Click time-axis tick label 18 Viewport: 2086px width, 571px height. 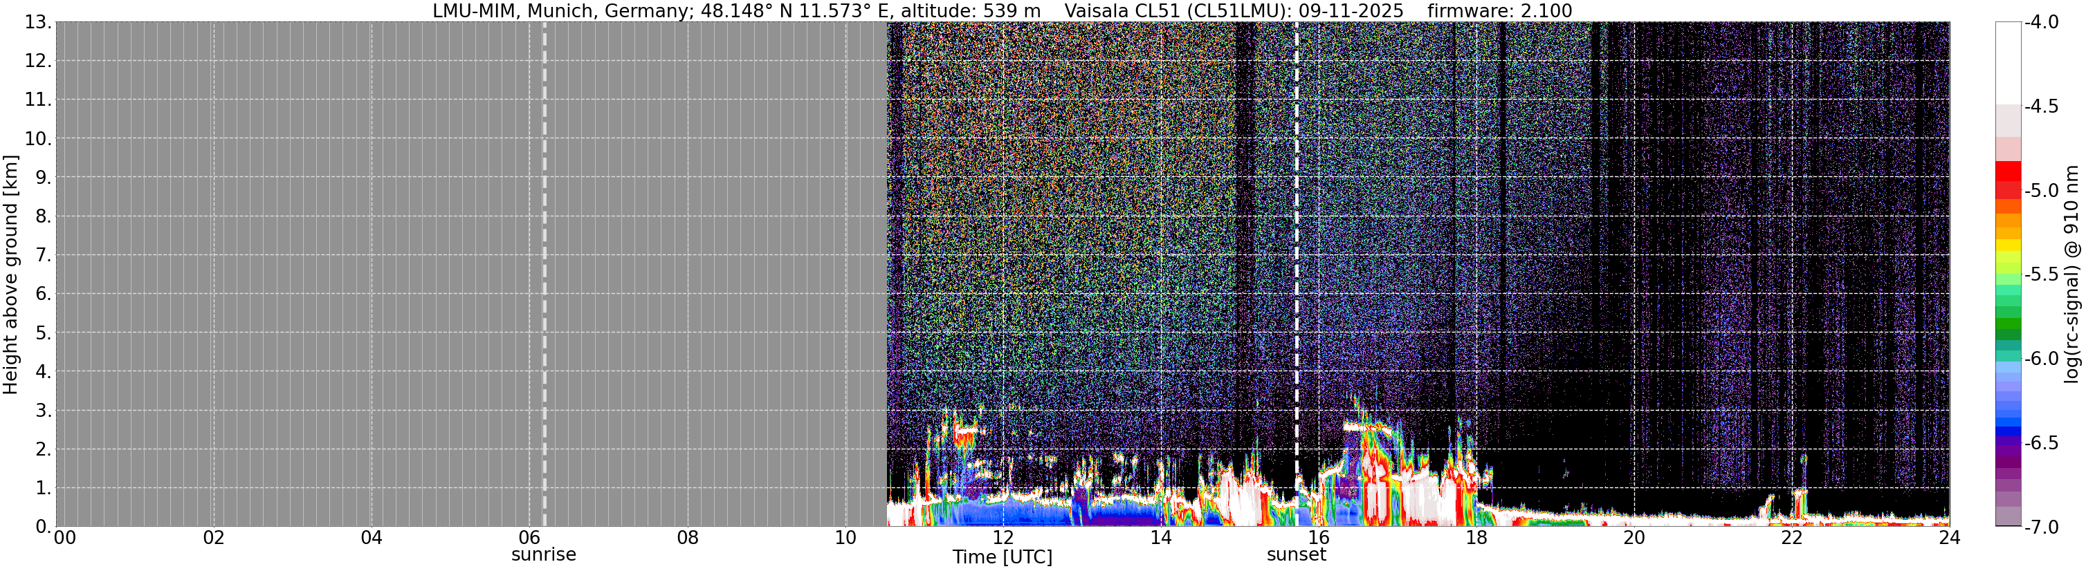tap(1476, 538)
